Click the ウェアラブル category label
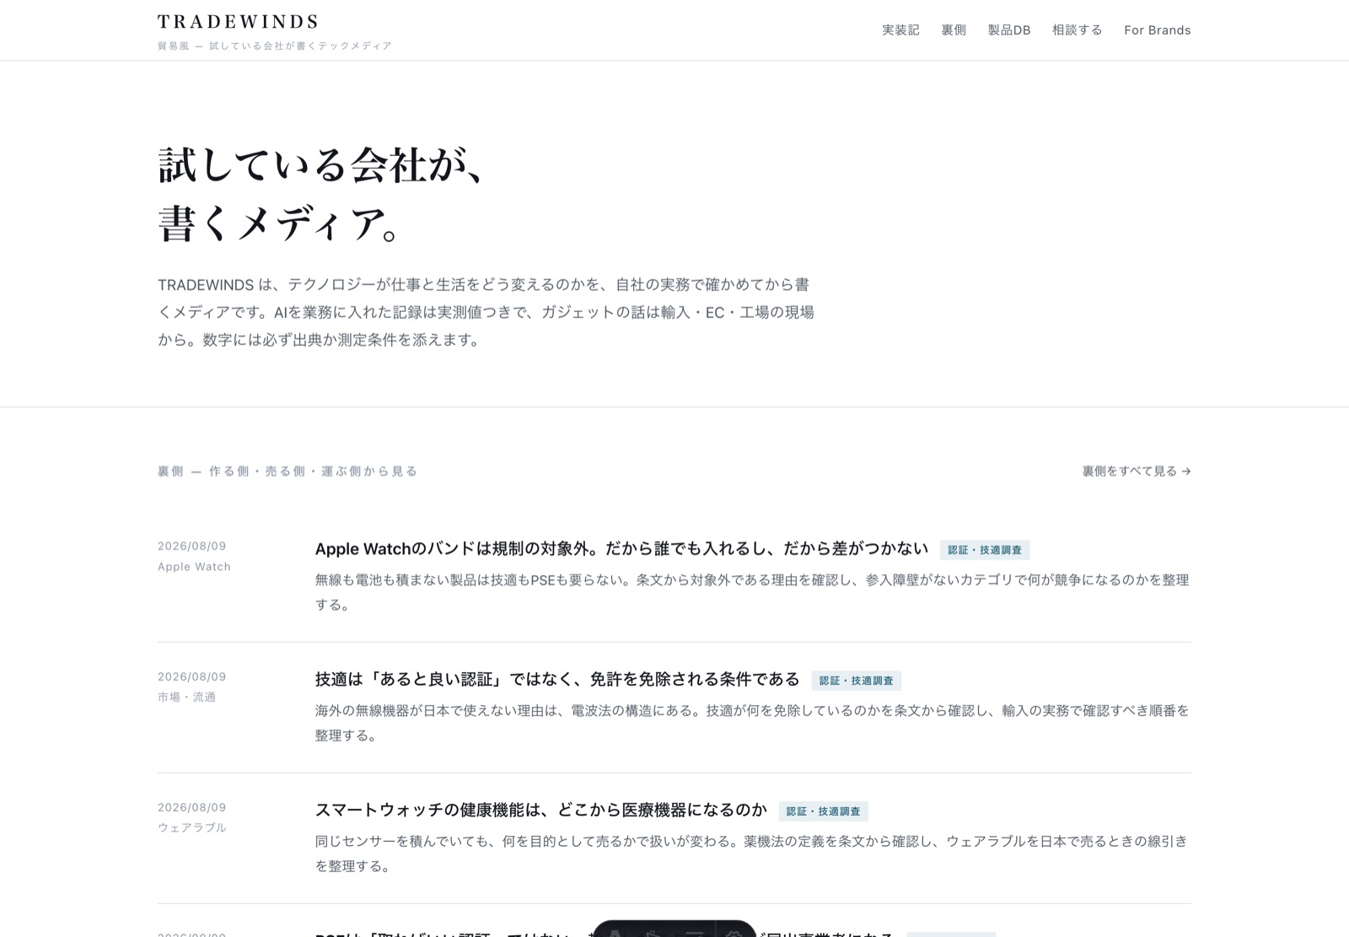The image size is (1349, 937). click(x=192, y=827)
